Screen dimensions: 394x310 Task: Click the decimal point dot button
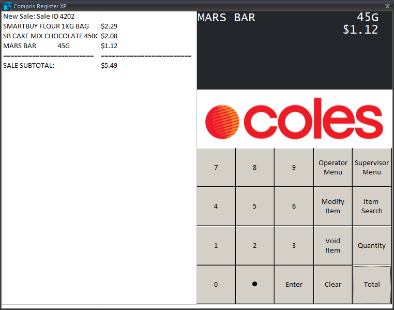254,285
